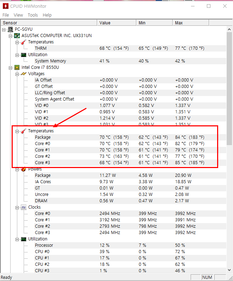Select the VID #1 row
Viewport: 233px width, 281px height.
(x=130, y=112)
